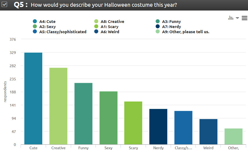Toggle the A2: Sexy legend circle
This screenshot has height=150, width=248.
tap(35, 26)
